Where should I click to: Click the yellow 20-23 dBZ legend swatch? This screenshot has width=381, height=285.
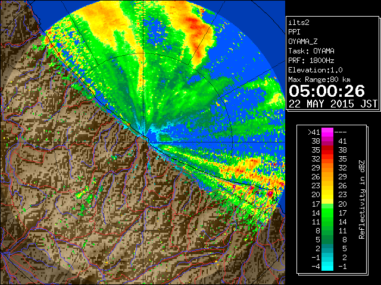click(x=327, y=195)
